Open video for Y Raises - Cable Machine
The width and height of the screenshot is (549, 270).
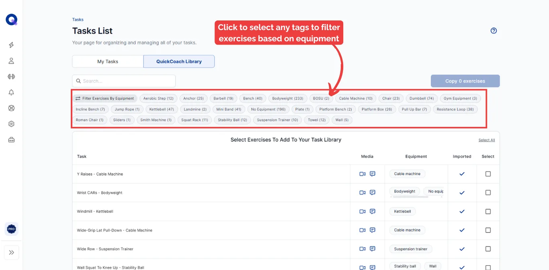[x=363, y=174]
